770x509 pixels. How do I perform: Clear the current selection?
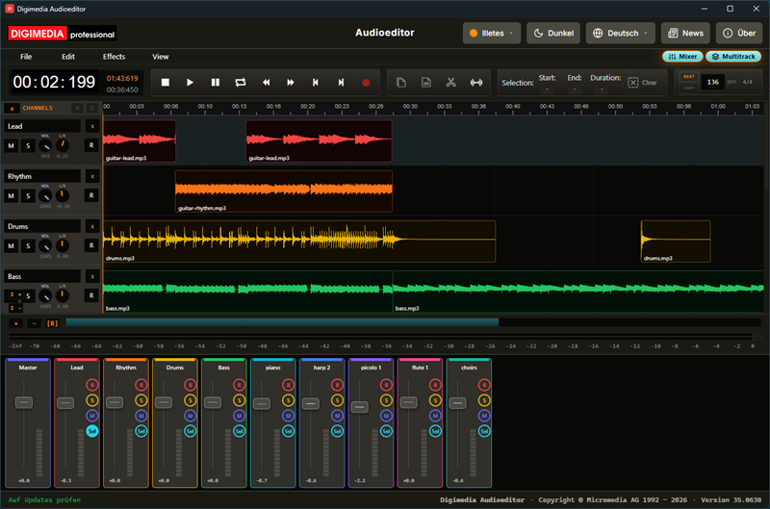(643, 83)
